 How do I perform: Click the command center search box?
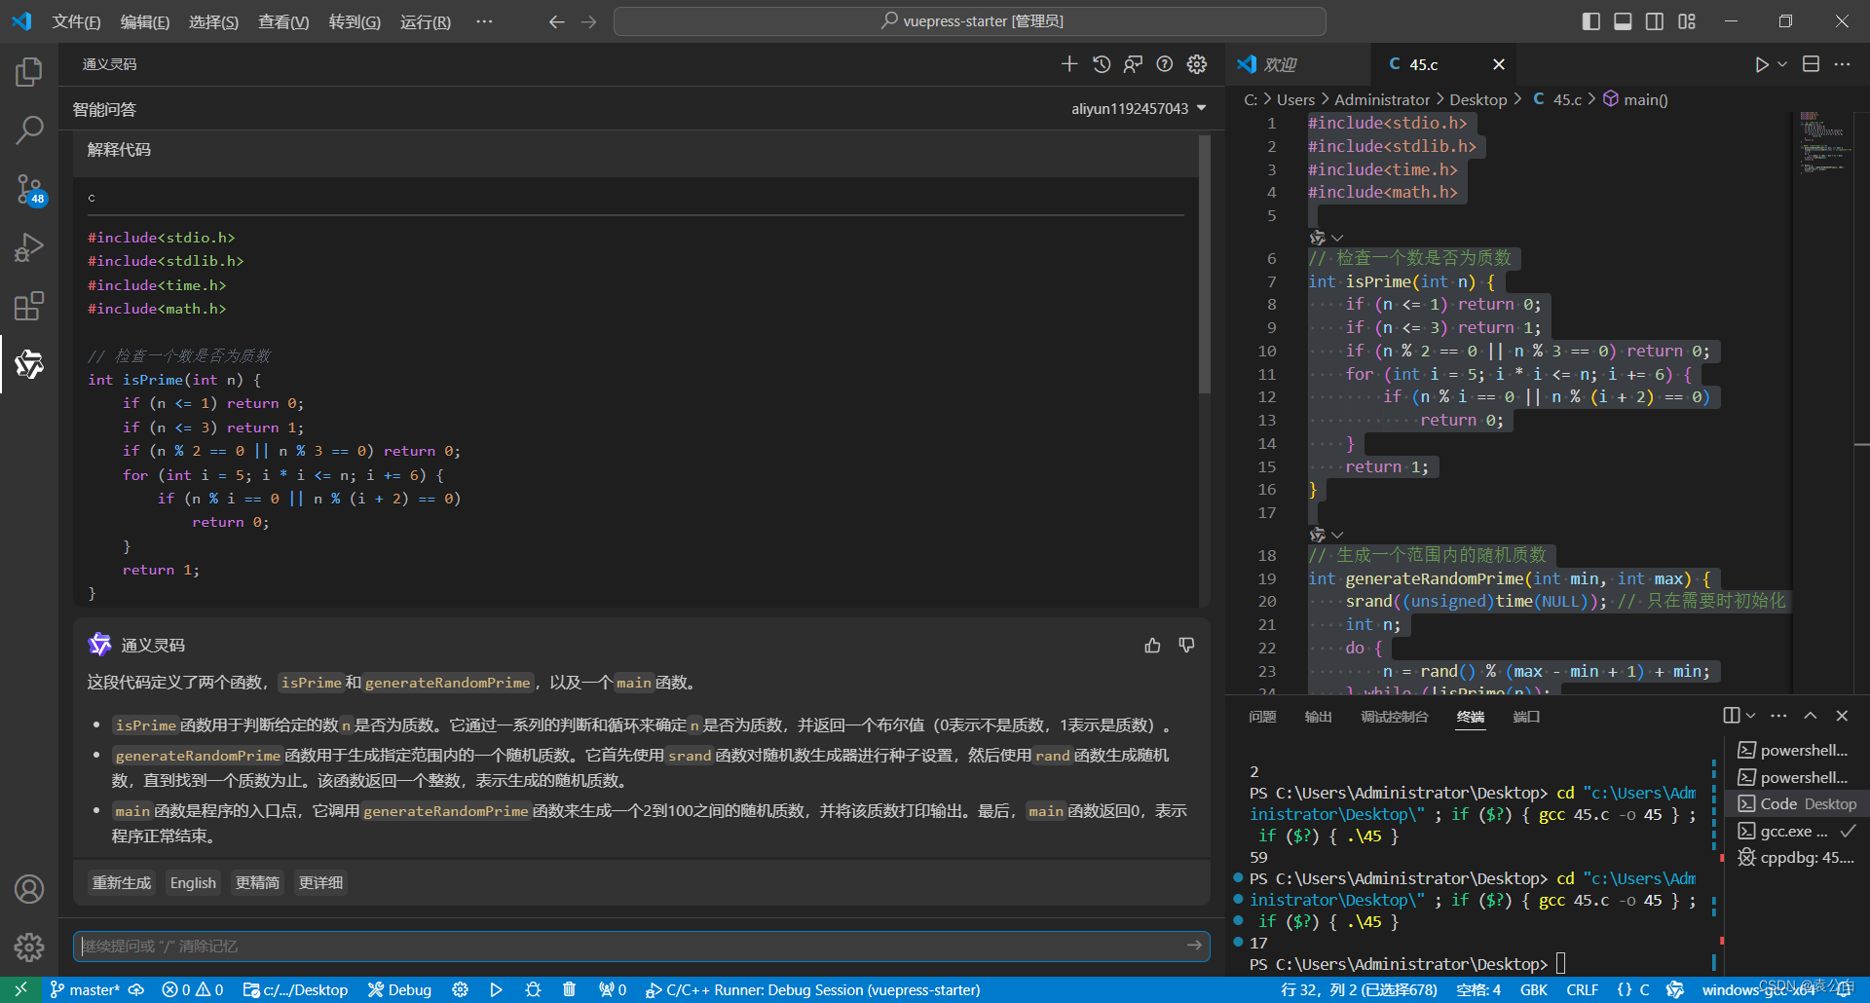[970, 21]
